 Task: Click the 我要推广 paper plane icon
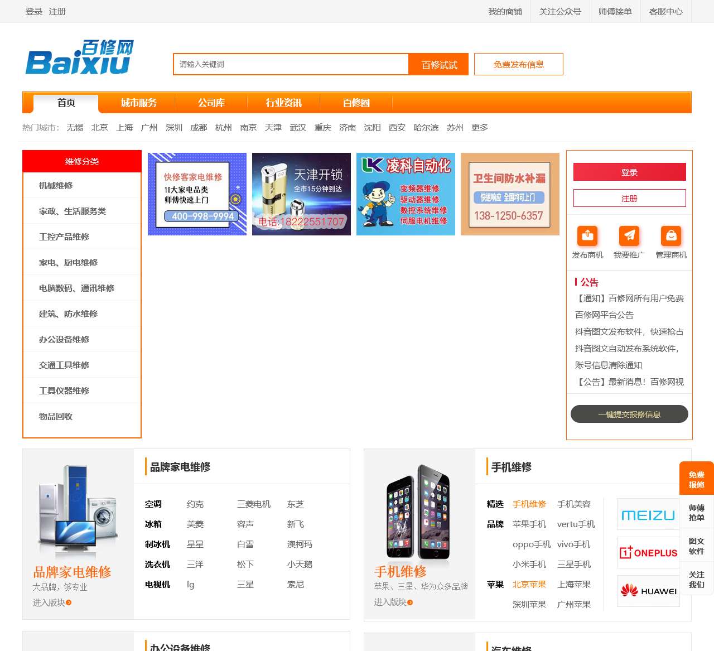(x=629, y=236)
